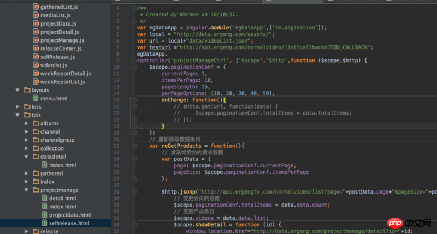Select releaseCenter.js in the file tree
Image resolution: width=437 pixels, height=234 pixels.
[61, 49]
